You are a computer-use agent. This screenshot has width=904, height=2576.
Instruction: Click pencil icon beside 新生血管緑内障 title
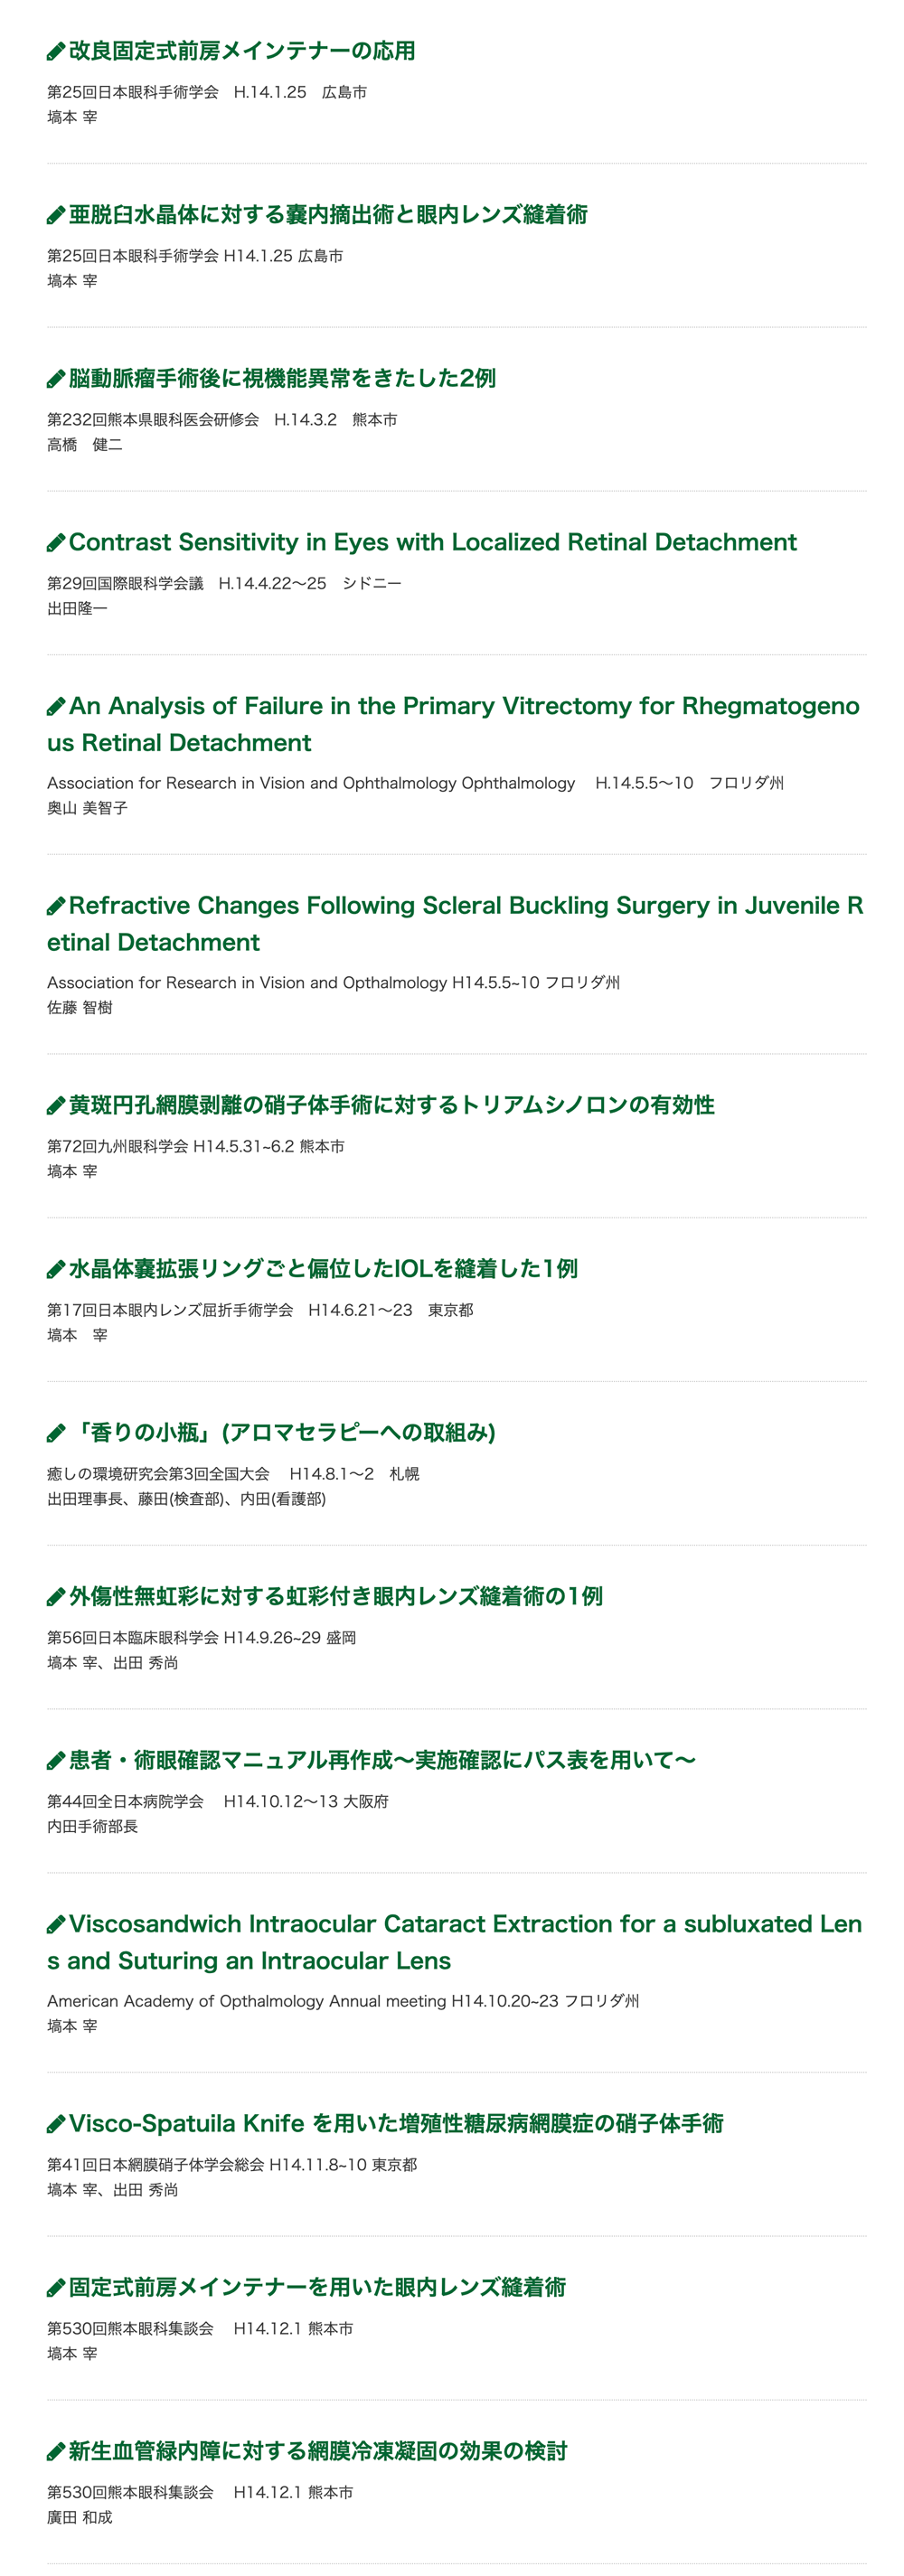tap(56, 2452)
